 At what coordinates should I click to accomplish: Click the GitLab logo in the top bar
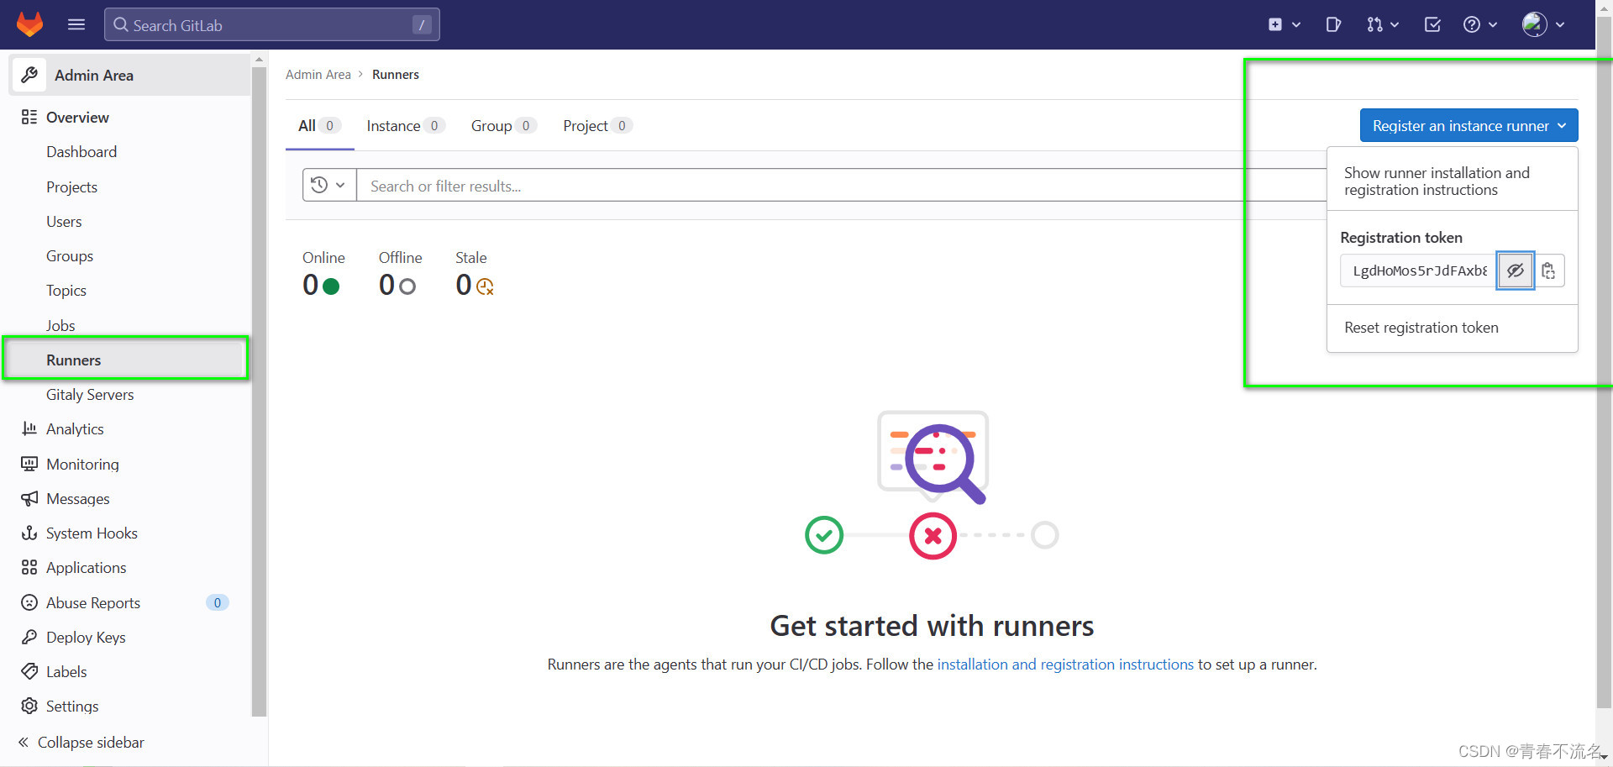pos(30,24)
